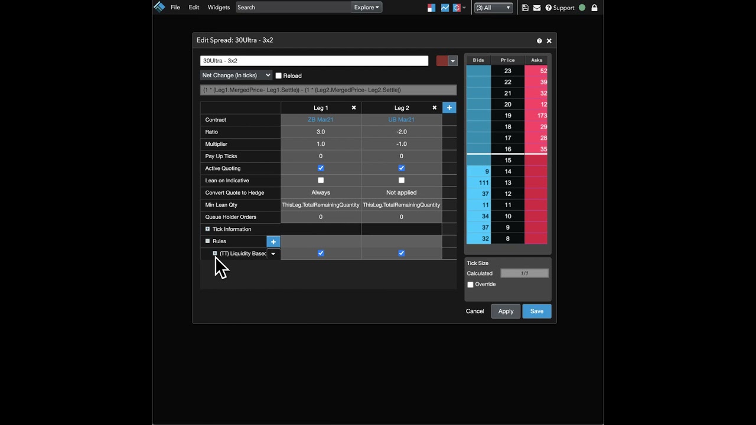Screen dimensions: 756x425
Task: Open the (3) All workspace dropdown
Action: pos(493,8)
